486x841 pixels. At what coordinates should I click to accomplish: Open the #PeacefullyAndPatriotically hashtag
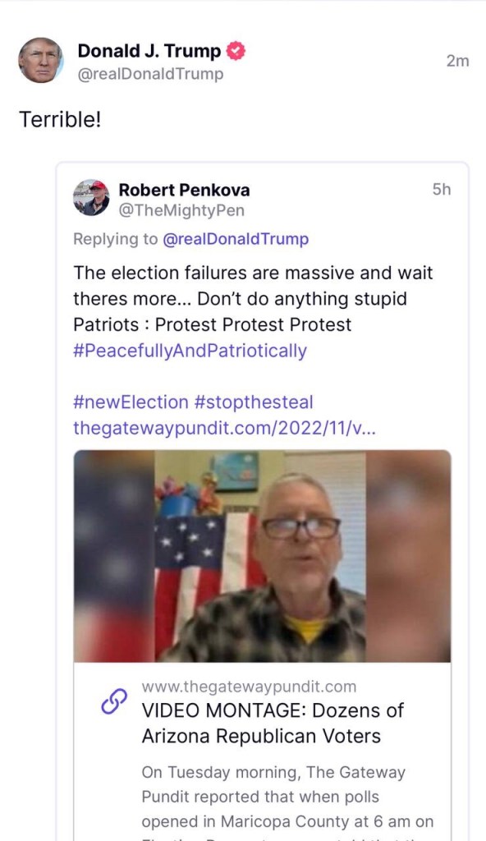[x=190, y=351]
